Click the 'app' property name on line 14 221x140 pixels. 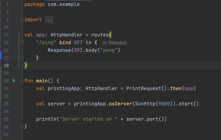pos(40,35)
